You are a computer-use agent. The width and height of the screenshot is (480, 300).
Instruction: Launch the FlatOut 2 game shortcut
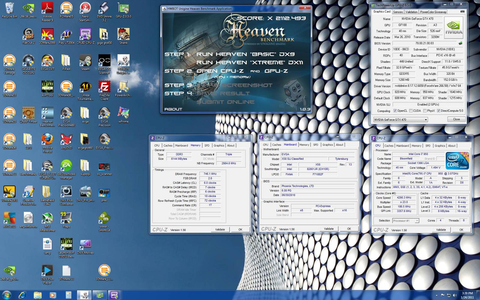[28, 37]
